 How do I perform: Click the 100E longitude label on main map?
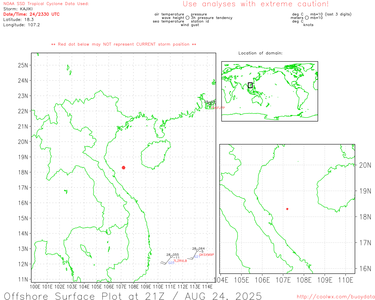click(35, 287)
